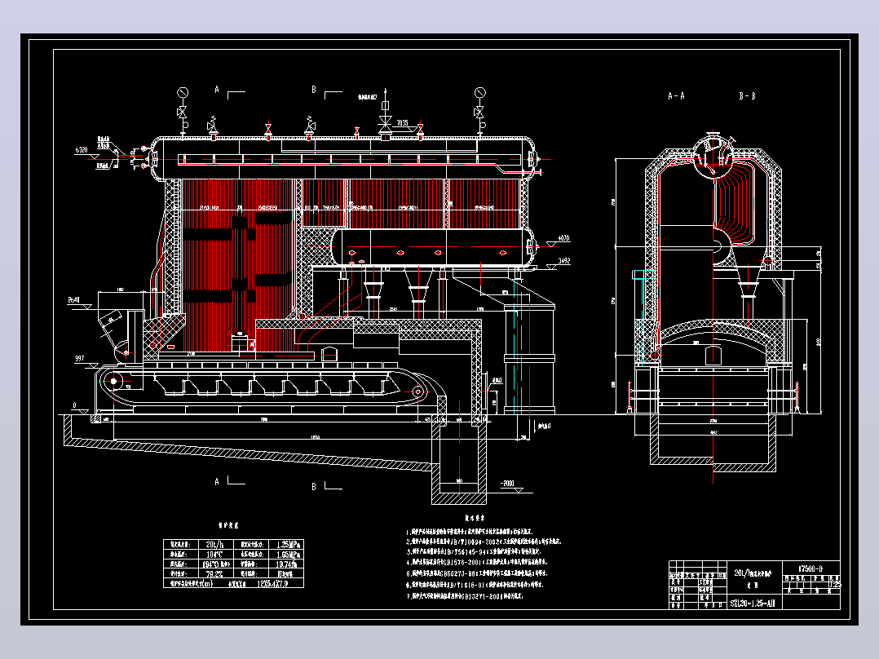Image resolution: width=879 pixels, height=659 pixels.
Task: Select the '4070' elevation label
Action: point(563,238)
